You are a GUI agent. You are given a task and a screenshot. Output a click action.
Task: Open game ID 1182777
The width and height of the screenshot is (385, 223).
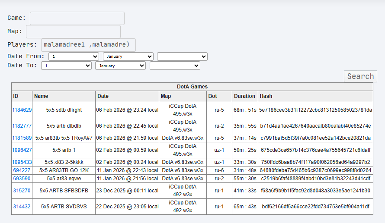(x=22, y=126)
